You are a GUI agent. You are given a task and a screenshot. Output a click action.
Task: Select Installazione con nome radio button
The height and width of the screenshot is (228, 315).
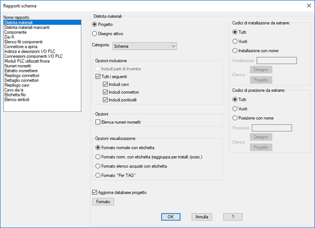[x=235, y=50]
